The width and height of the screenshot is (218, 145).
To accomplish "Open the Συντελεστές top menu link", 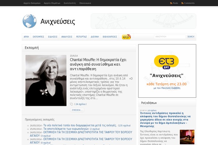I will tap(70, 3).
